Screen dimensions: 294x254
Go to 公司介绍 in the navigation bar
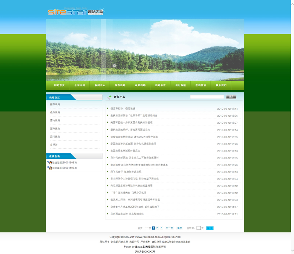coord(79,85)
